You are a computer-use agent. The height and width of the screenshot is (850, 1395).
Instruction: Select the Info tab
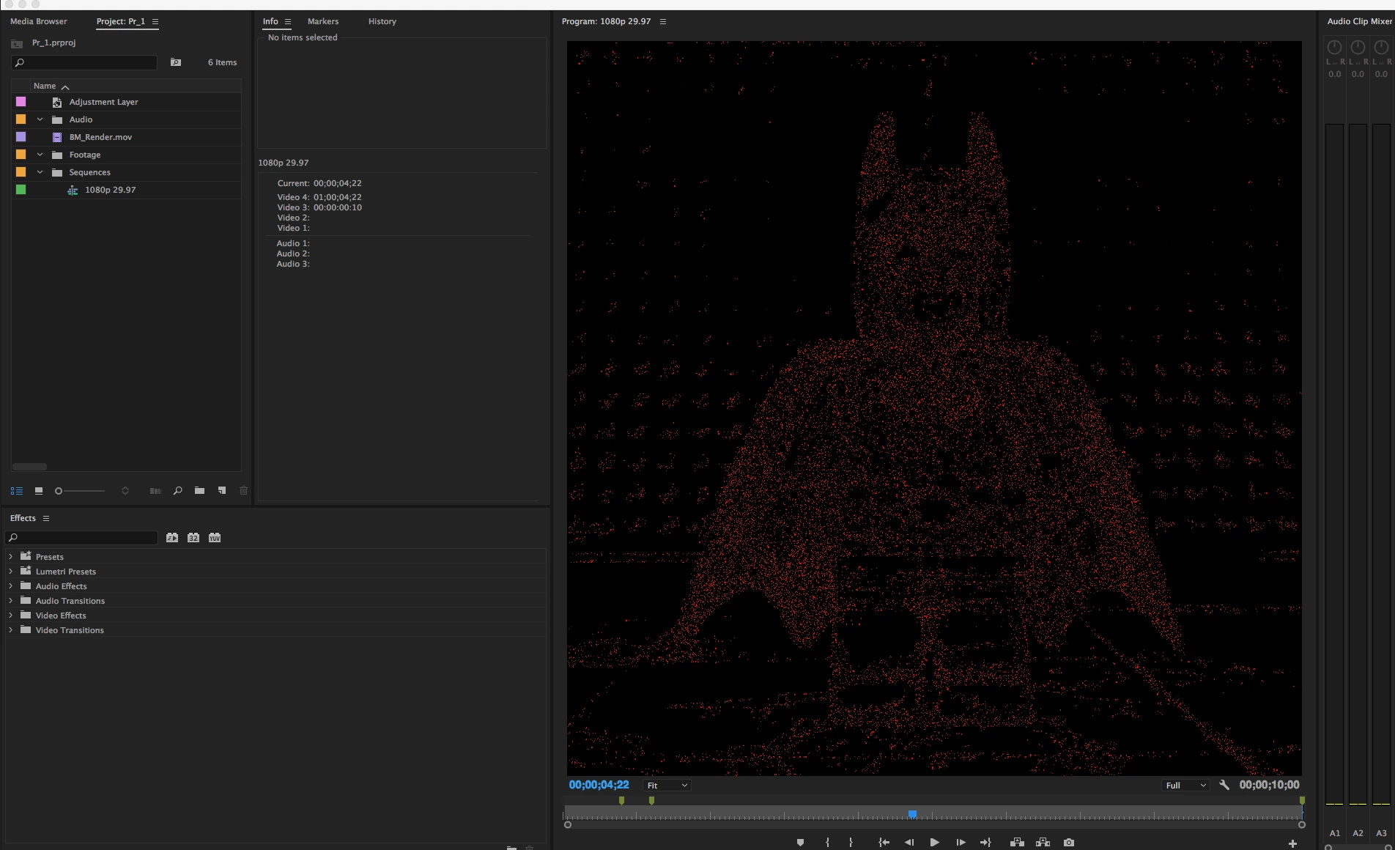tap(270, 21)
